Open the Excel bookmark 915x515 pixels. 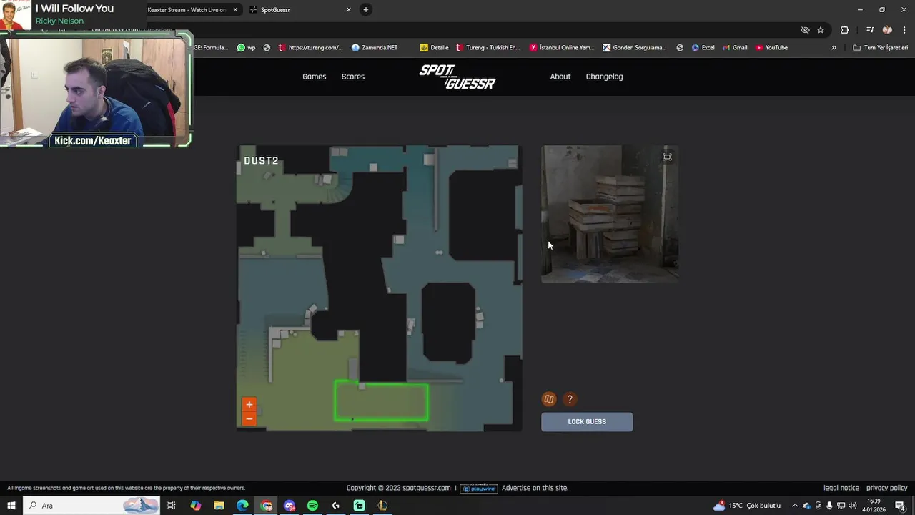click(703, 48)
